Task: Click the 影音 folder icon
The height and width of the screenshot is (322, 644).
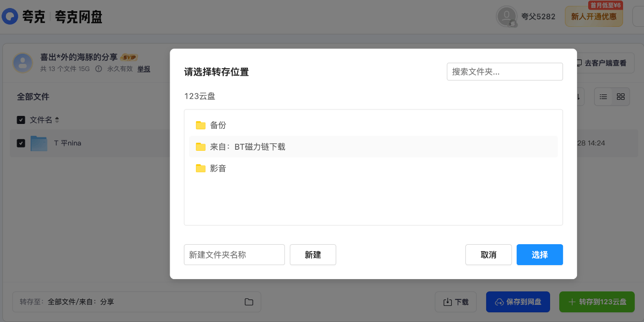Action: tap(201, 168)
